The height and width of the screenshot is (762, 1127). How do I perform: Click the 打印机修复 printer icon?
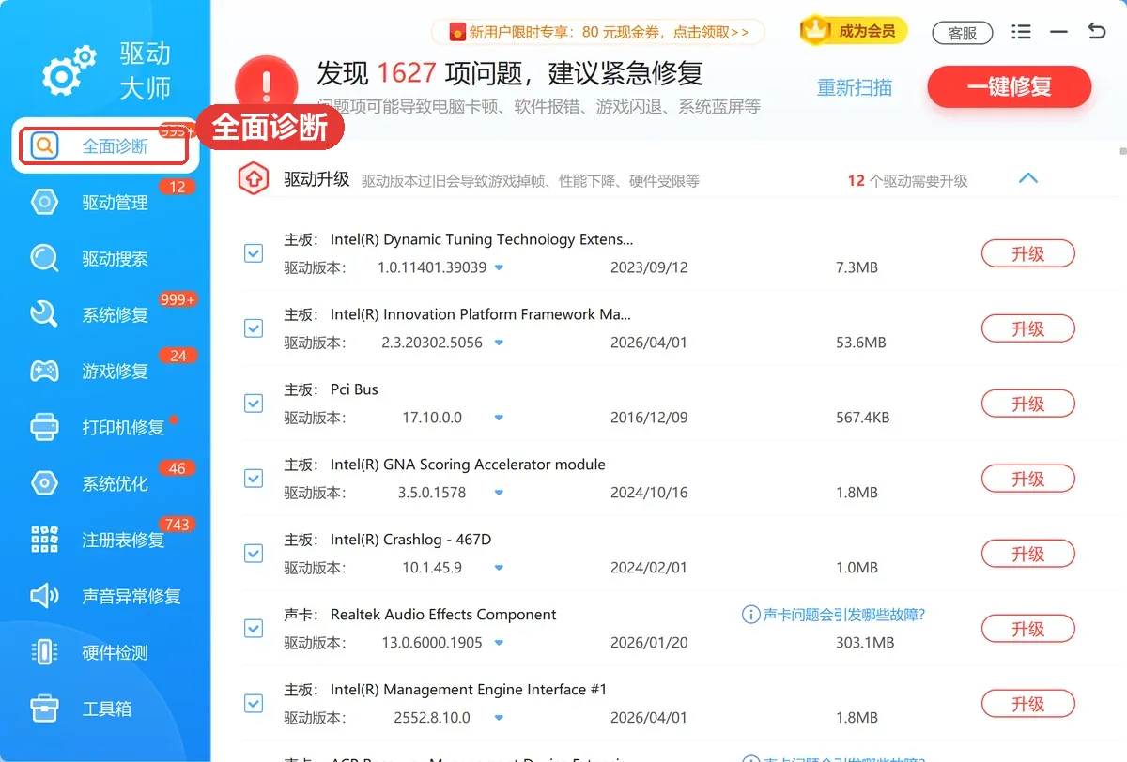[44, 427]
